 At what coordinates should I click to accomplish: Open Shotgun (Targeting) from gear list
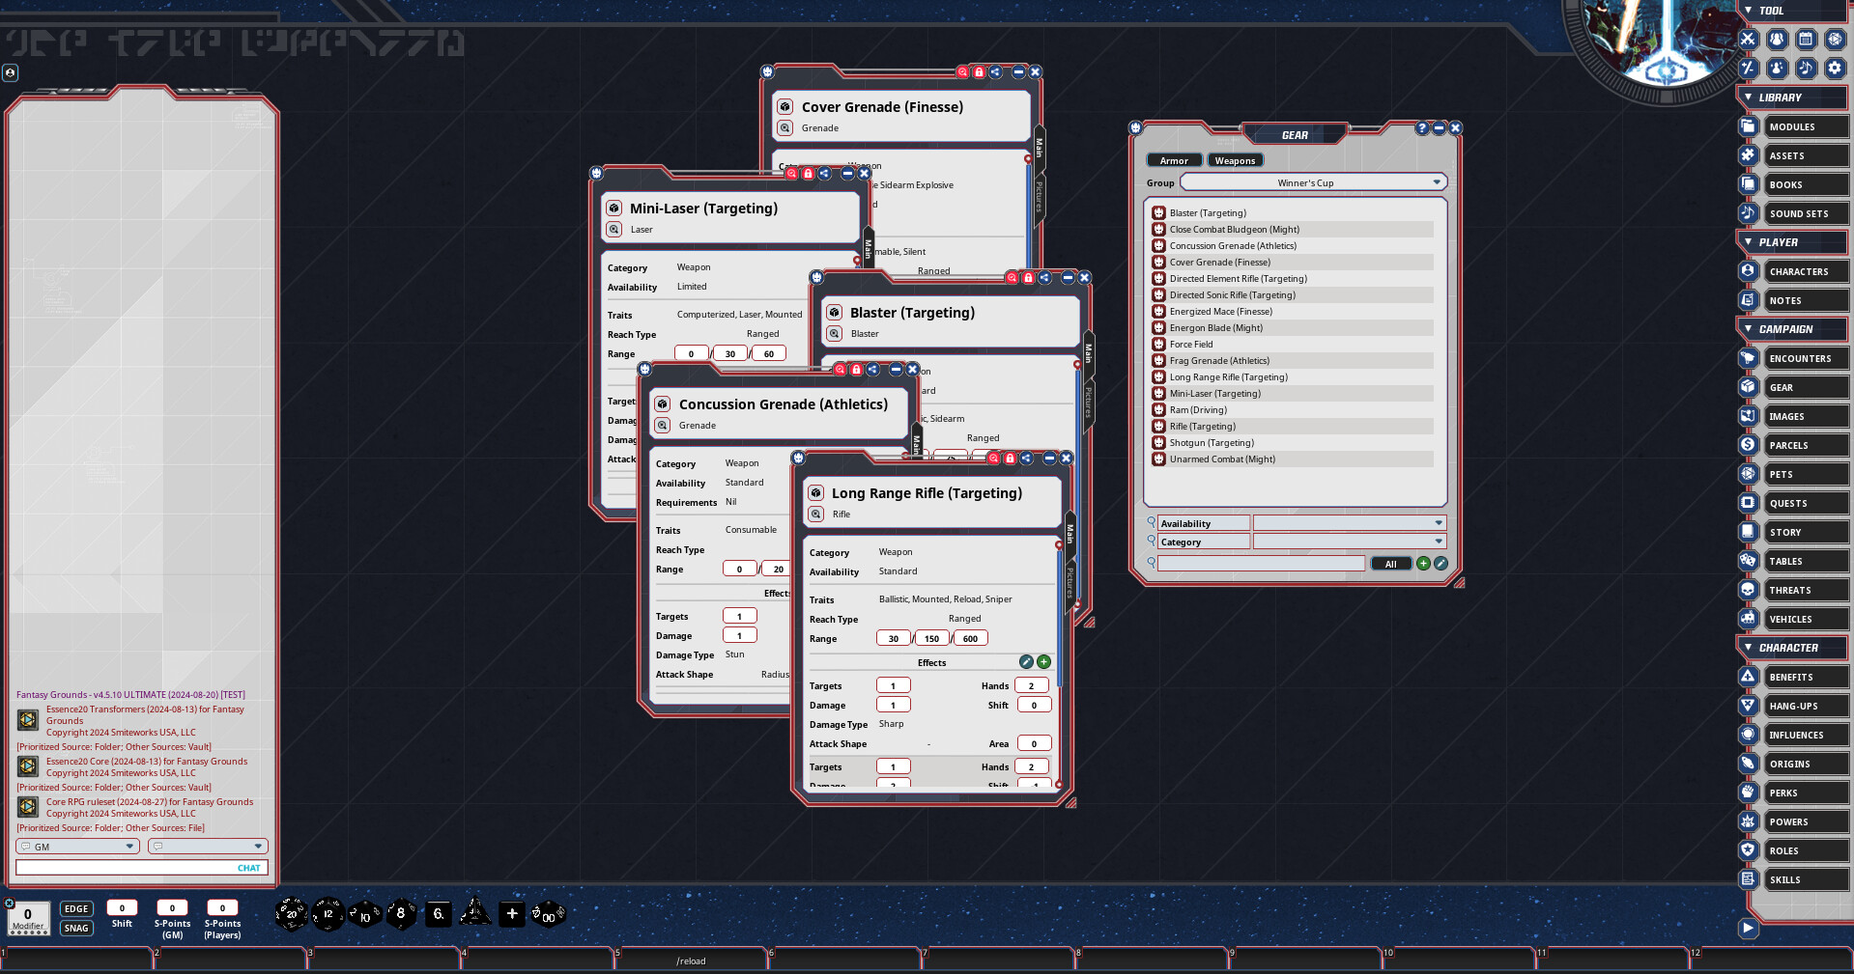(x=1212, y=443)
